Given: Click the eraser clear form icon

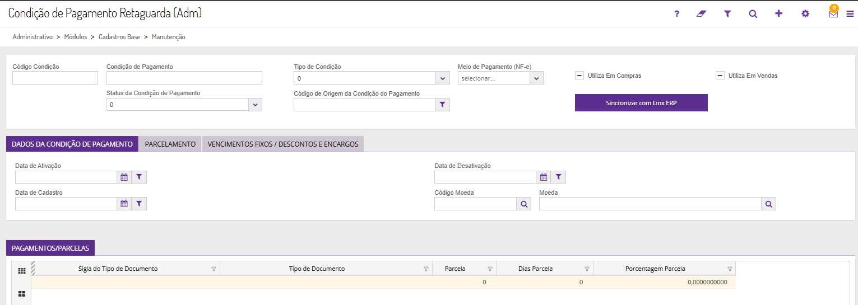Looking at the screenshot, I should pos(702,14).
